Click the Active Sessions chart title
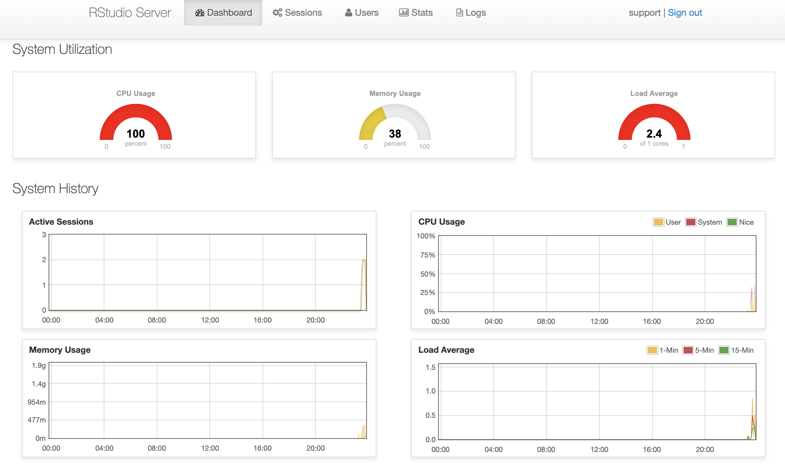This screenshot has height=473, width=785. [x=61, y=222]
